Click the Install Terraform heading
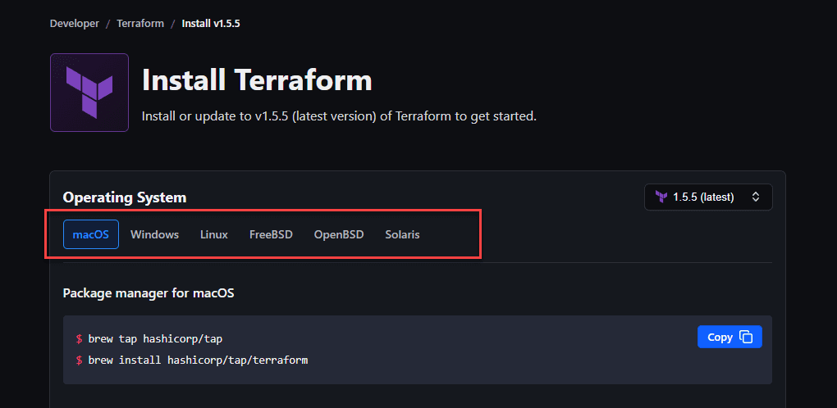Viewport: 837px width, 408px height. click(257, 80)
